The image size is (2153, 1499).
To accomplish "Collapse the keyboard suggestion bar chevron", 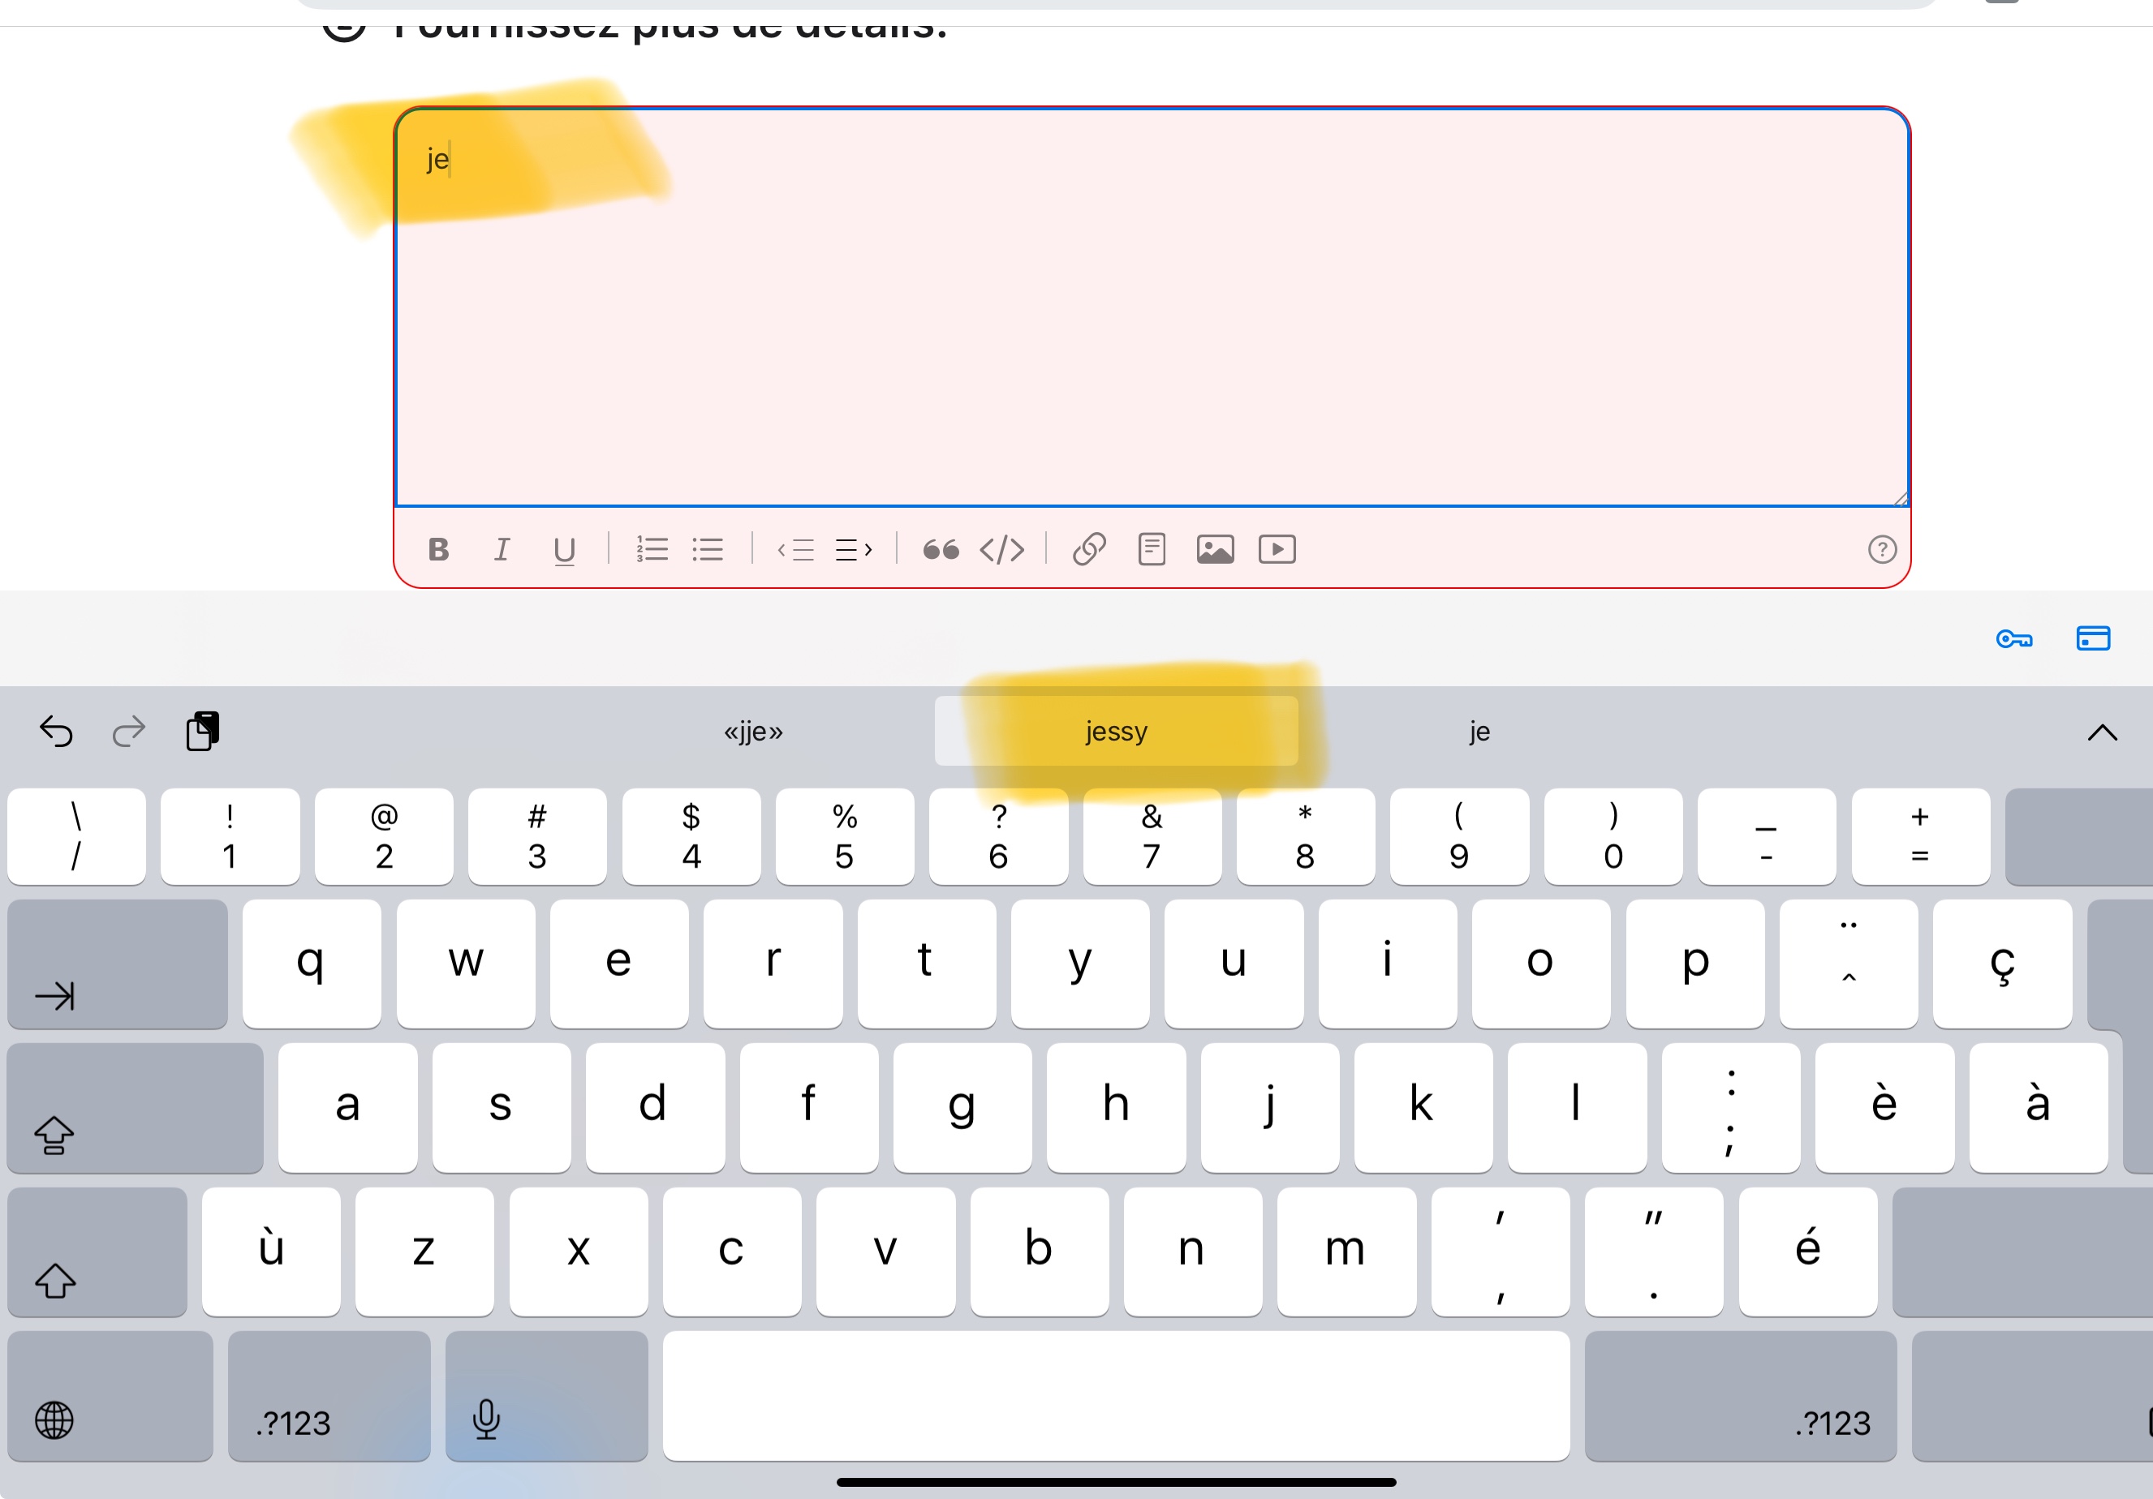I will pyautogui.click(x=2103, y=732).
